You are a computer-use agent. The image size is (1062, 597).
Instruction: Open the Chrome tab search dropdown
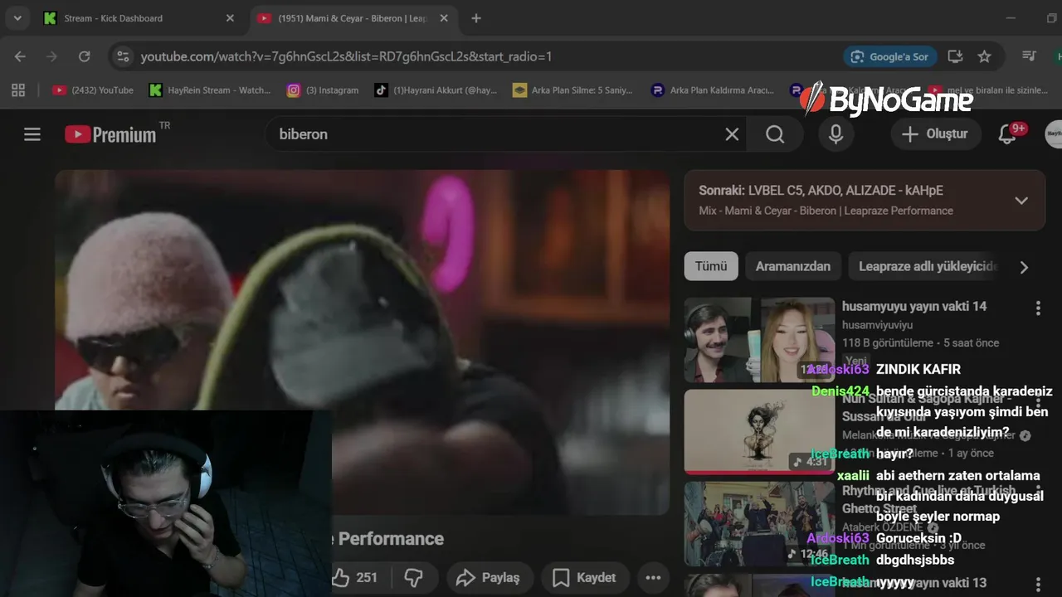(x=17, y=18)
